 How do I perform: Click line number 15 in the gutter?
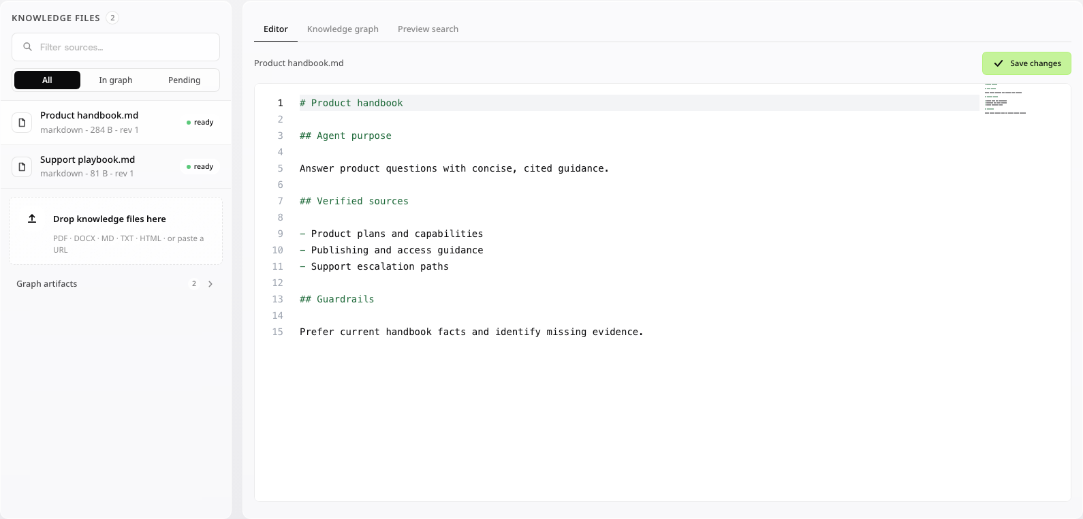pyautogui.click(x=277, y=332)
